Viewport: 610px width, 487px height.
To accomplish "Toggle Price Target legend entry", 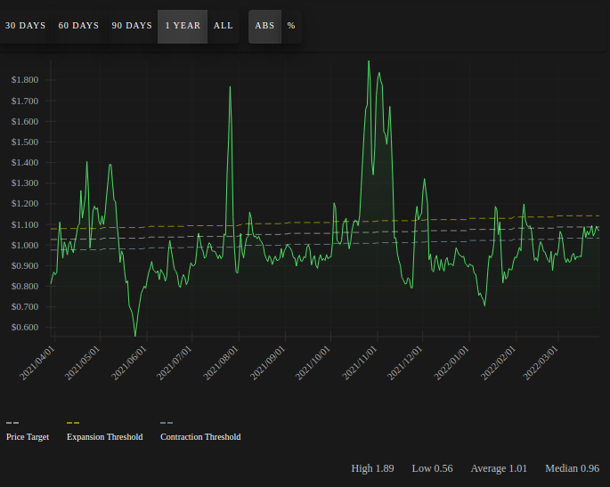I will click(28, 437).
